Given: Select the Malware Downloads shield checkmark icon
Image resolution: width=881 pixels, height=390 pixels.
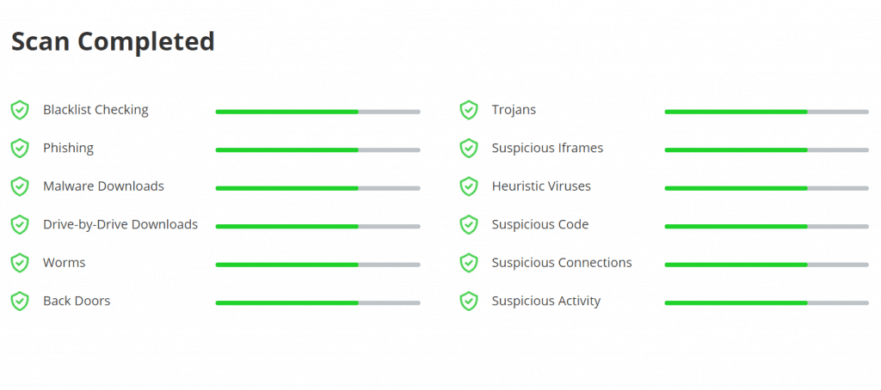Looking at the screenshot, I should click(x=20, y=186).
